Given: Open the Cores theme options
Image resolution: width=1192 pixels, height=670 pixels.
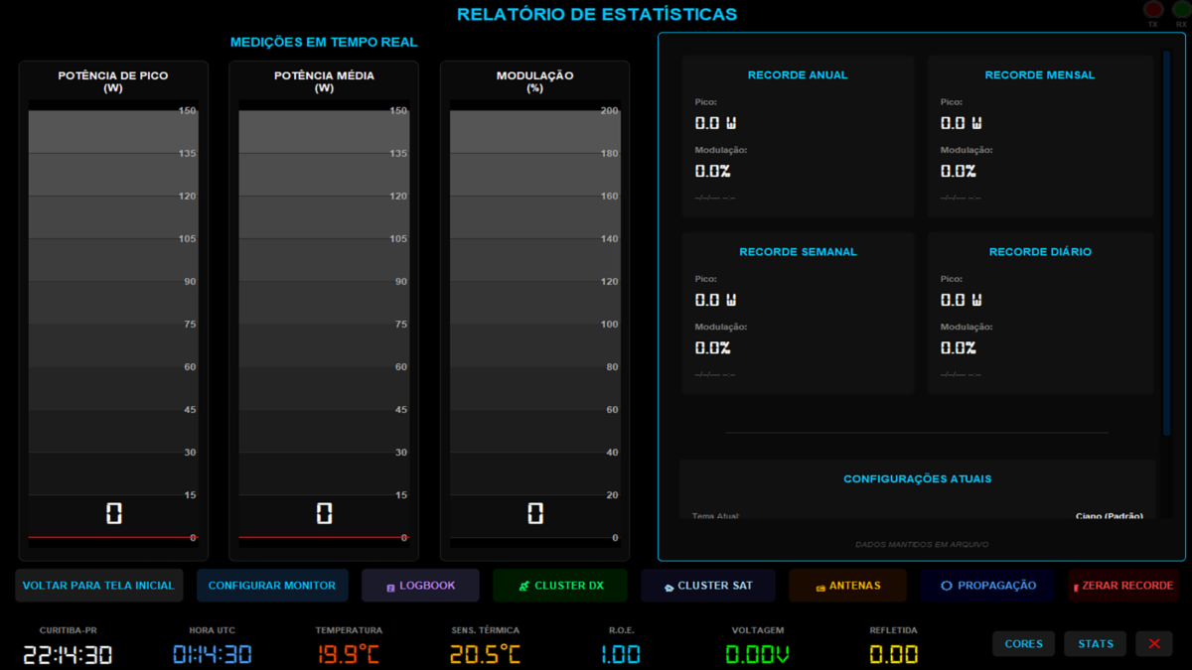Looking at the screenshot, I should 1023,643.
